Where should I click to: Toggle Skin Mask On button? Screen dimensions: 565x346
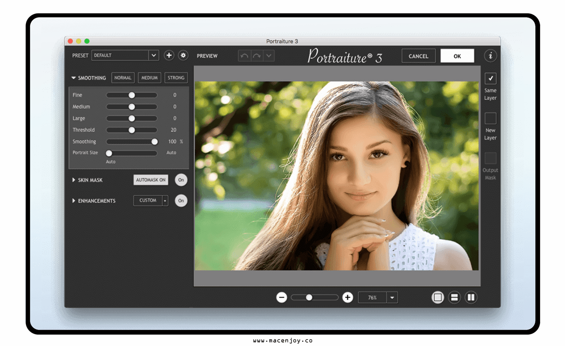181,180
